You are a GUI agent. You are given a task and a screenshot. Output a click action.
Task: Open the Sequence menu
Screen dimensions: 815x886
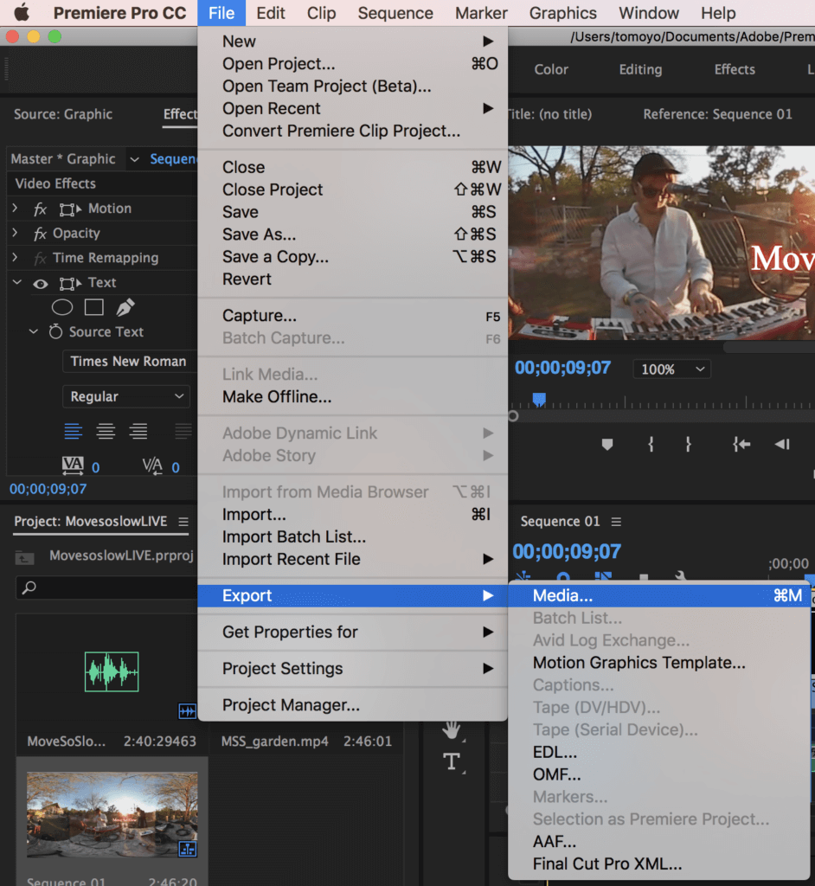coord(395,12)
